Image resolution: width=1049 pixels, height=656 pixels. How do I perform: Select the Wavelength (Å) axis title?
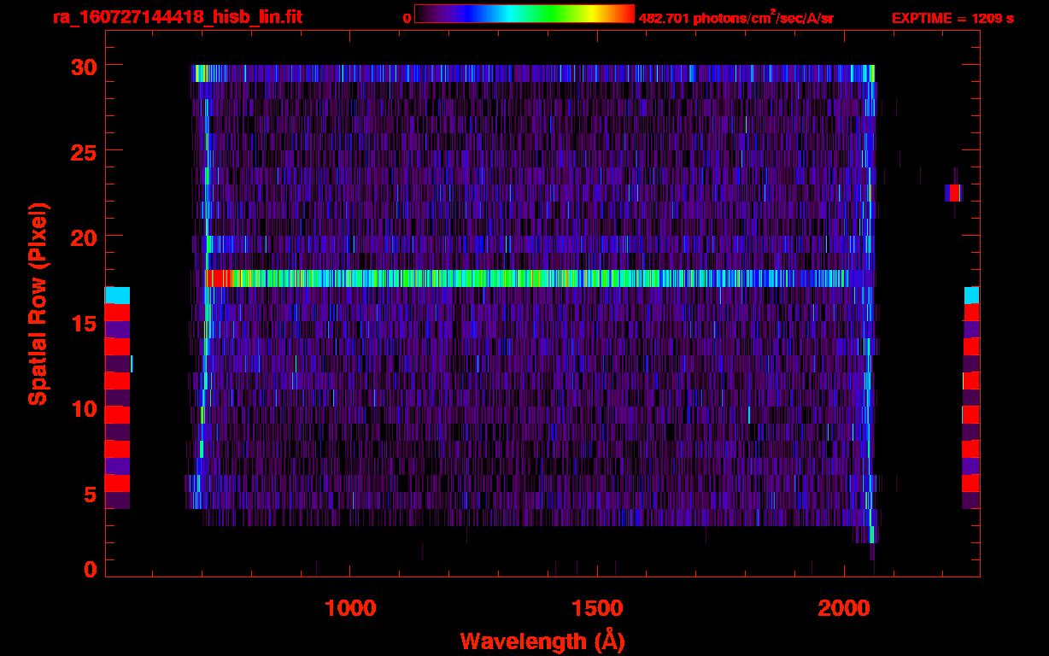542,641
